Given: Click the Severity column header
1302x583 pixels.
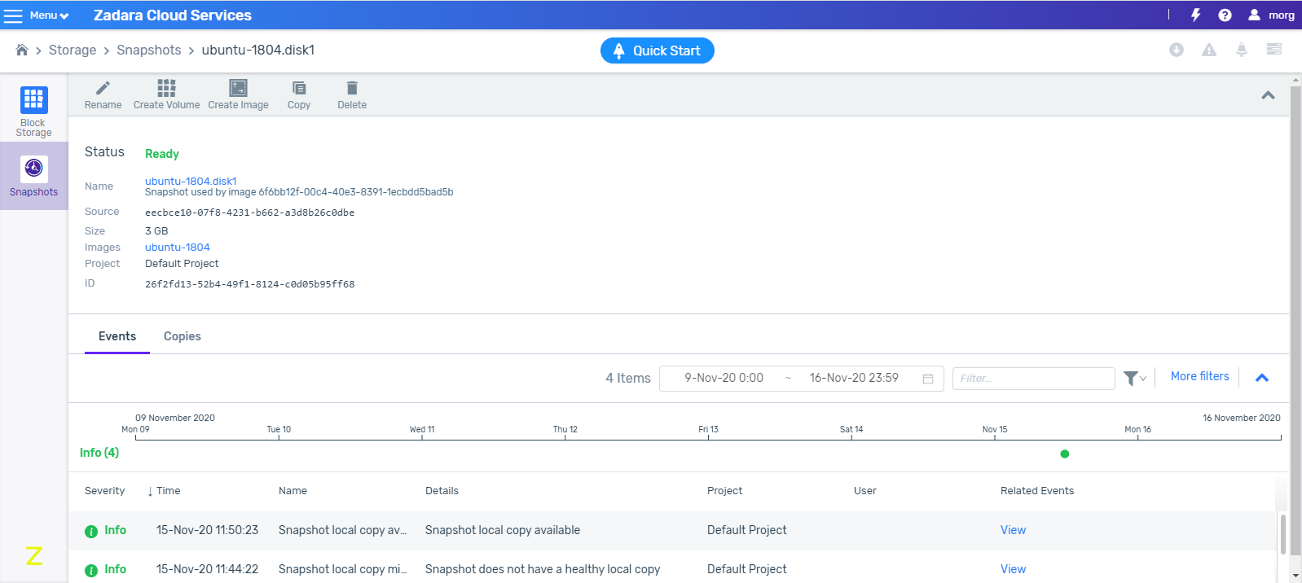Looking at the screenshot, I should 105,491.
